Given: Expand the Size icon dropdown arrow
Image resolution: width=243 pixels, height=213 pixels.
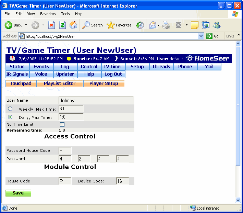Looking at the screenshot, I should [186, 25].
